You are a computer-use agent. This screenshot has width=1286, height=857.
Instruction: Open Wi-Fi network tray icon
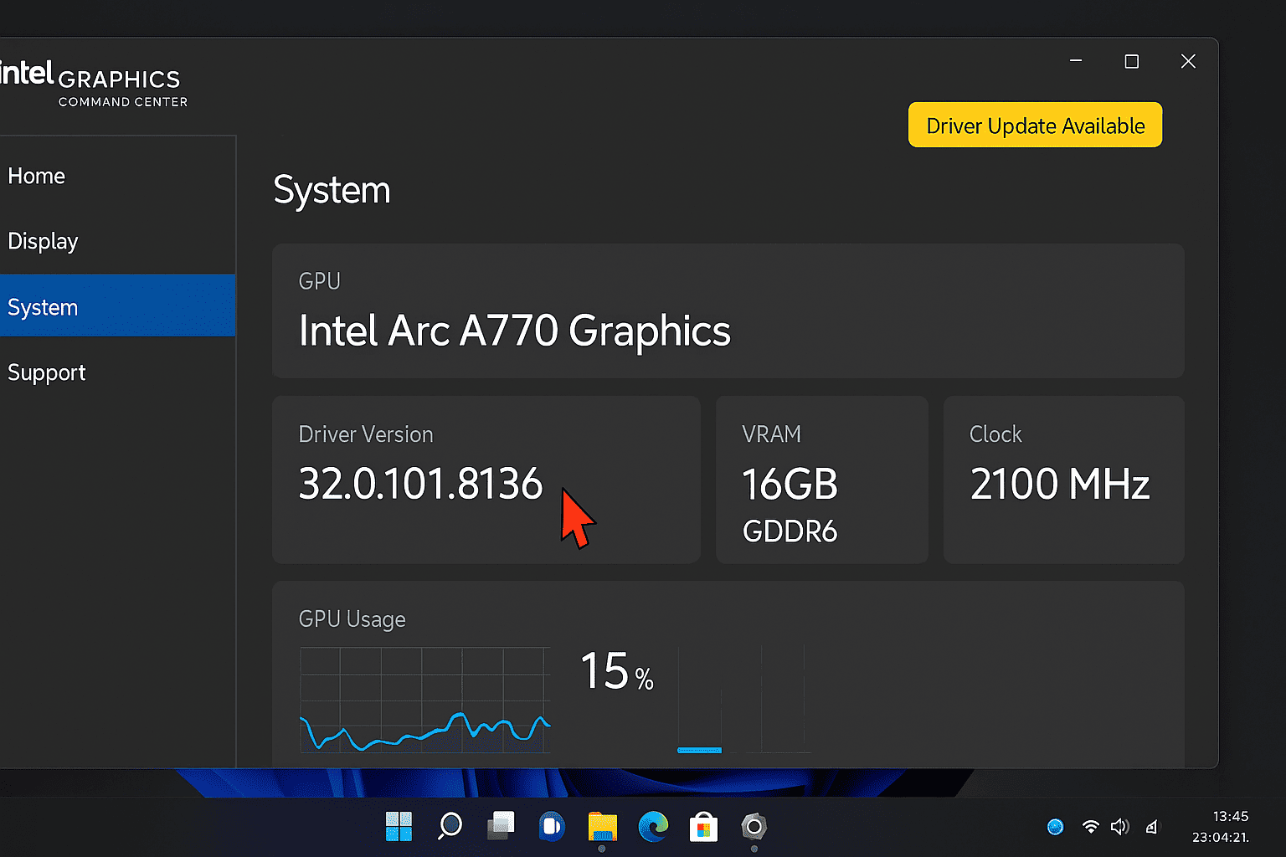[1090, 827]
